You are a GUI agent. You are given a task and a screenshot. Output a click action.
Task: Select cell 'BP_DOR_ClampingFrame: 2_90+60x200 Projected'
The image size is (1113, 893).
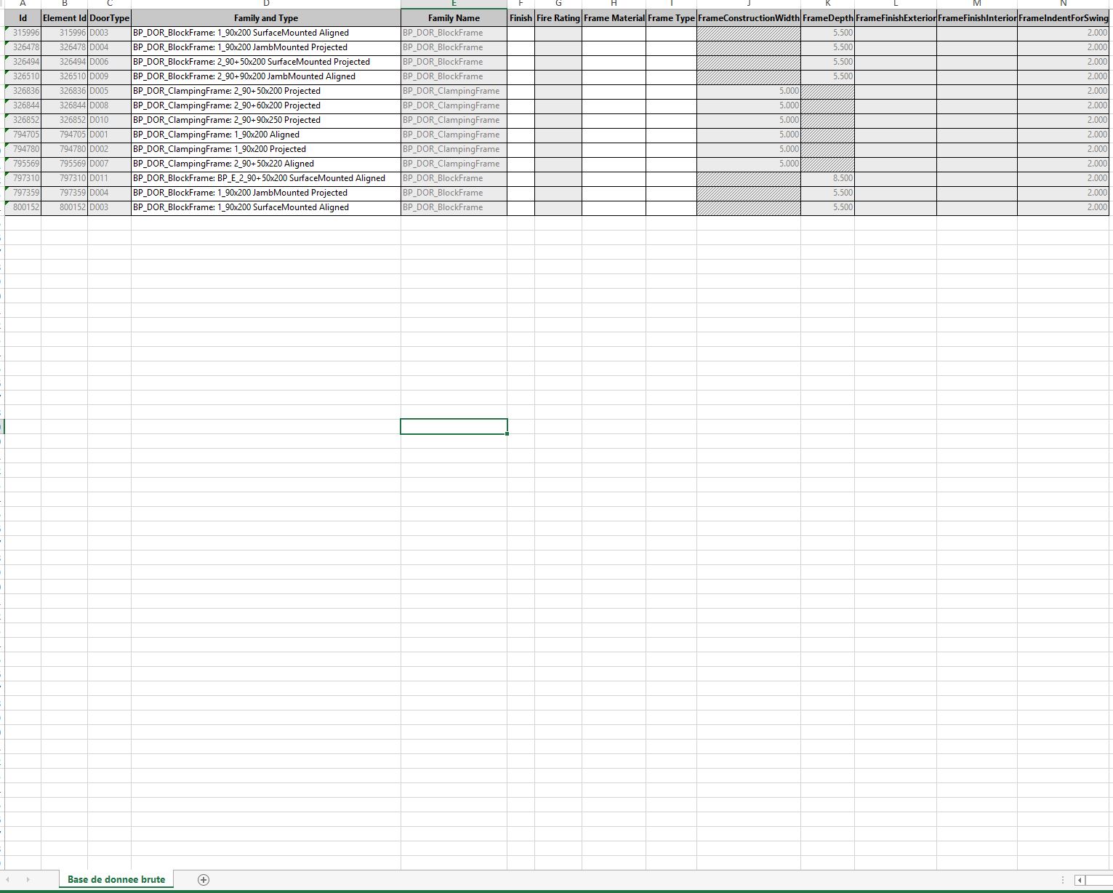pos(266,105)
